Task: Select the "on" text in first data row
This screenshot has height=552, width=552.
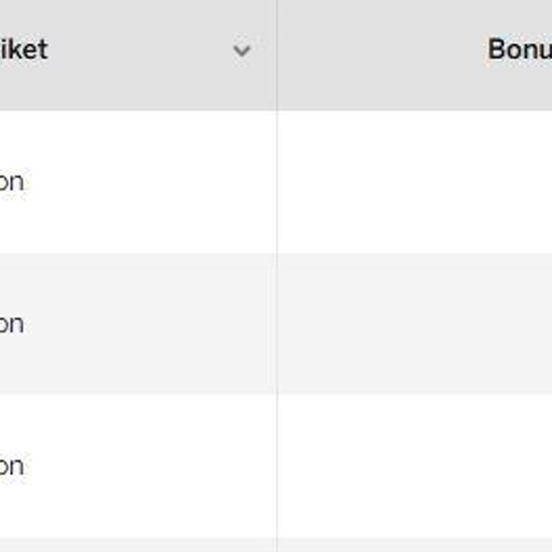Action: click(11, 182)
